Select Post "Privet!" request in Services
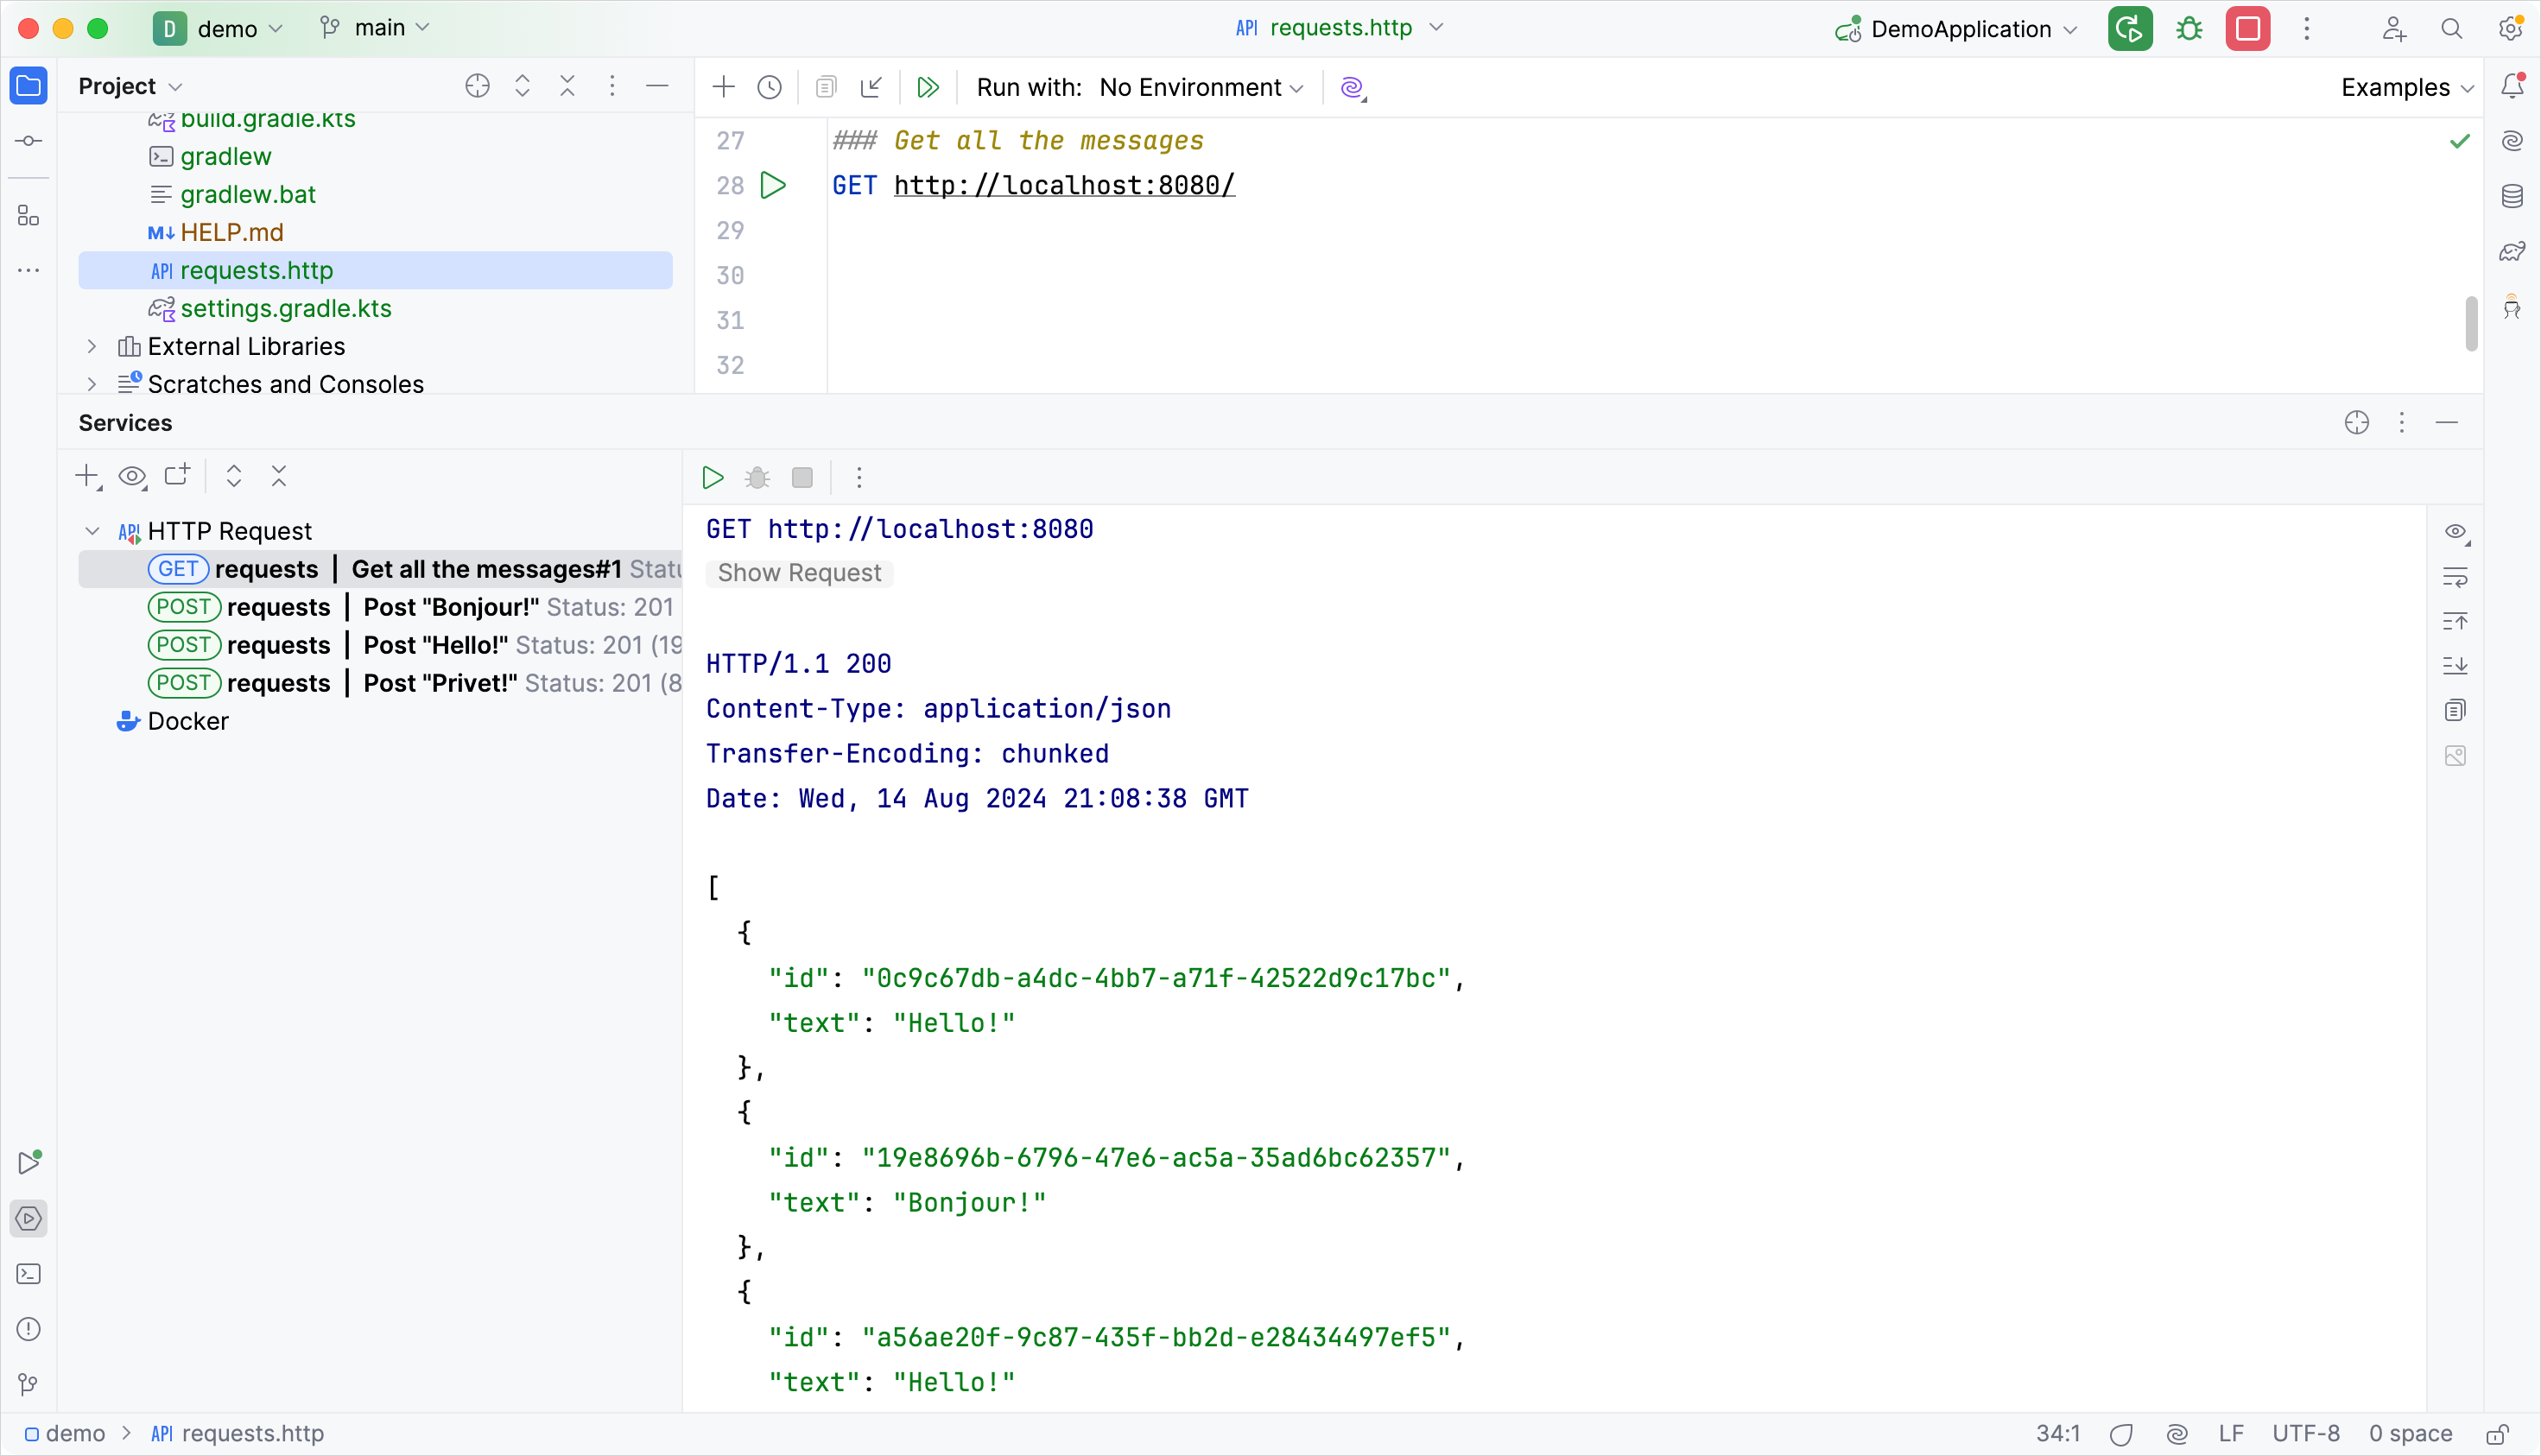The image size is (2541, 1456). pos(380,683)
